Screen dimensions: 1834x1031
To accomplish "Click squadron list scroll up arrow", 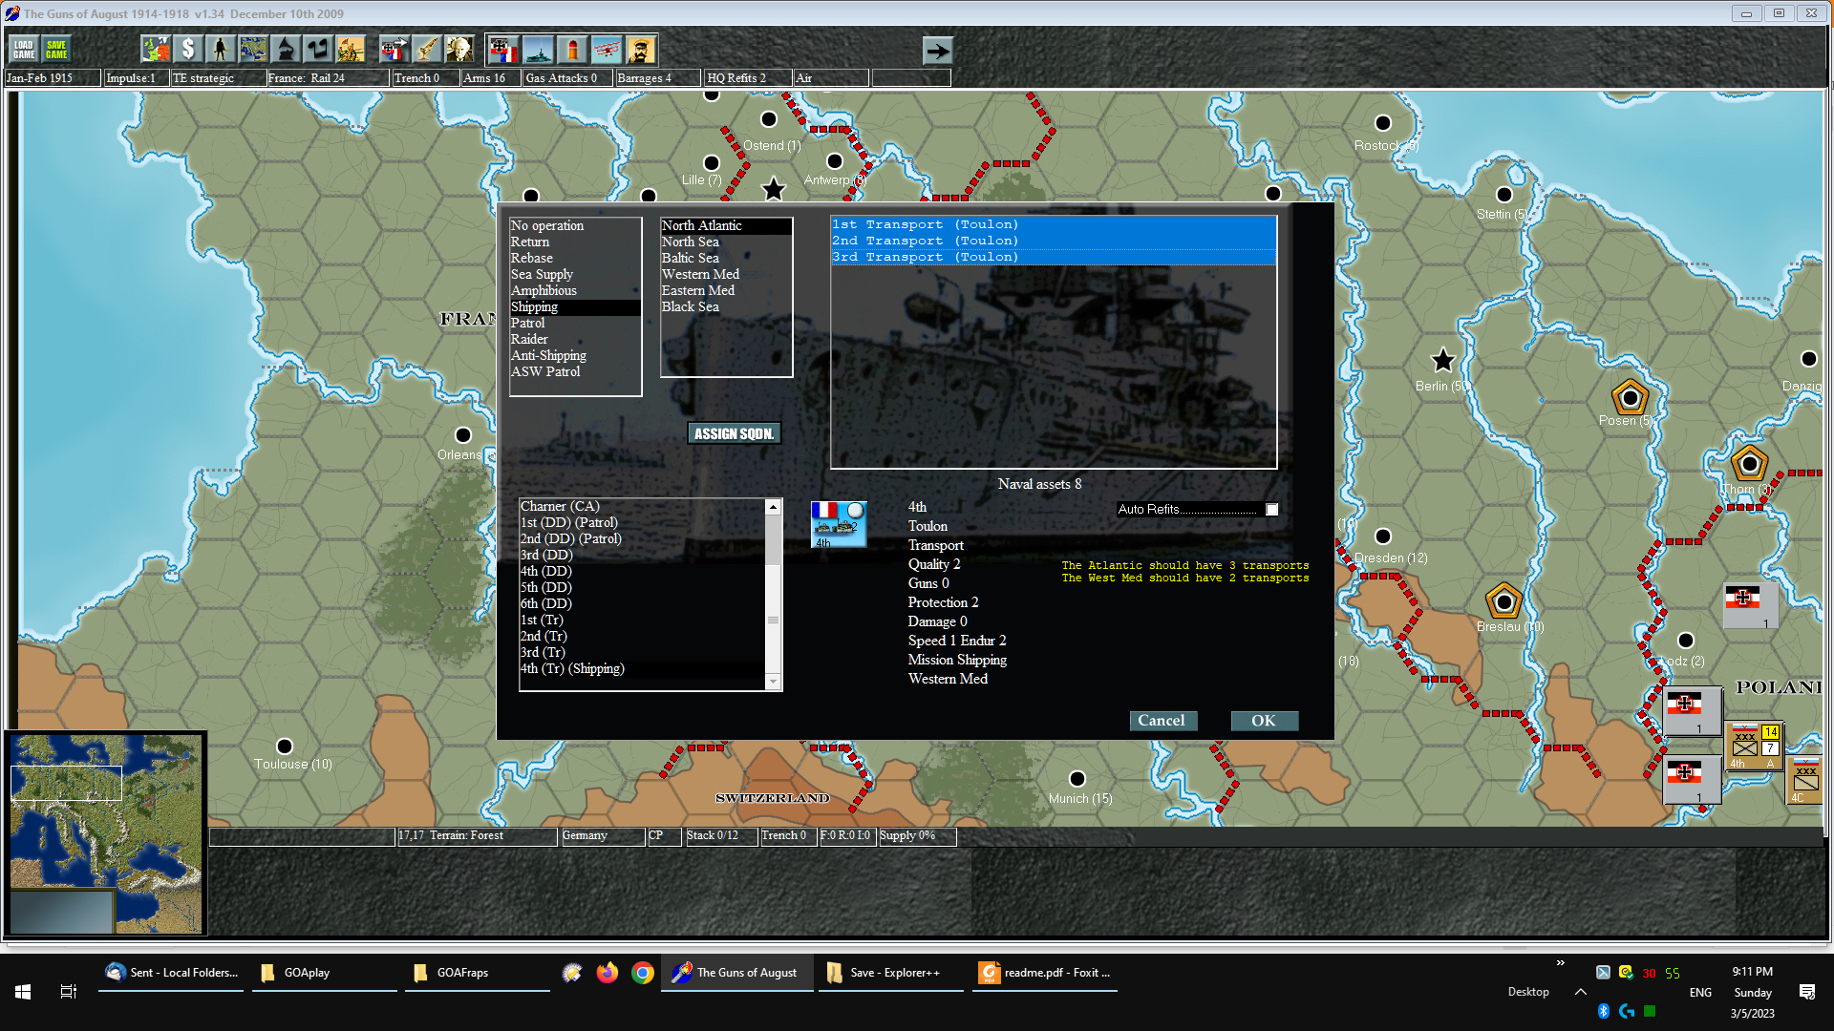I will point(773,508).
